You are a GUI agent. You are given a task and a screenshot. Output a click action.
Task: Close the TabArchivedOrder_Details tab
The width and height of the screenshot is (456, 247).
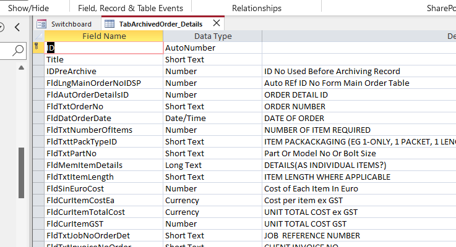[x=217, y=23]
